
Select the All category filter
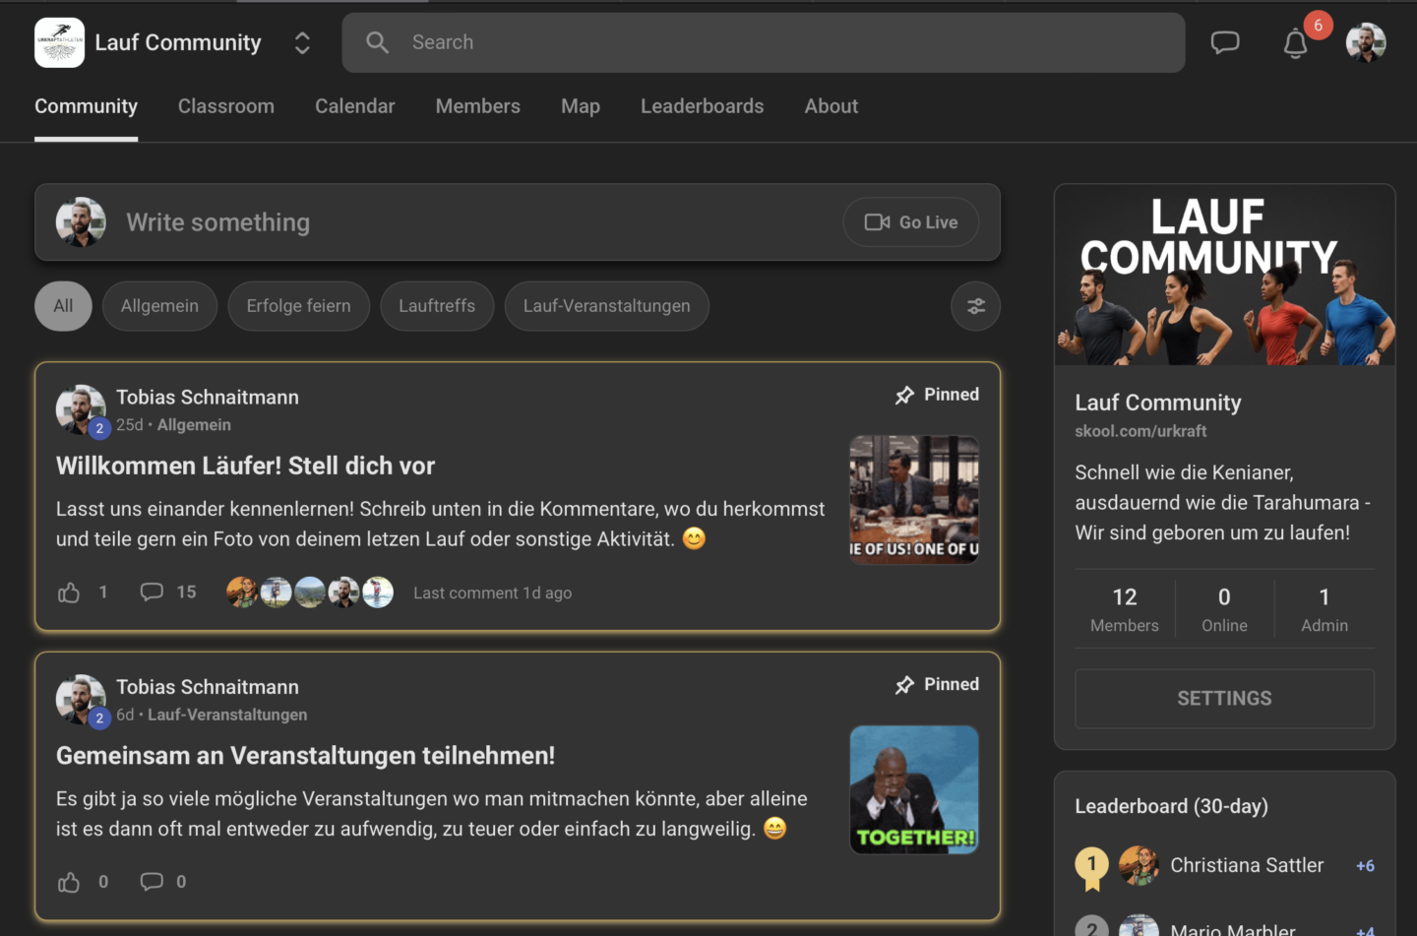[63, 306]
